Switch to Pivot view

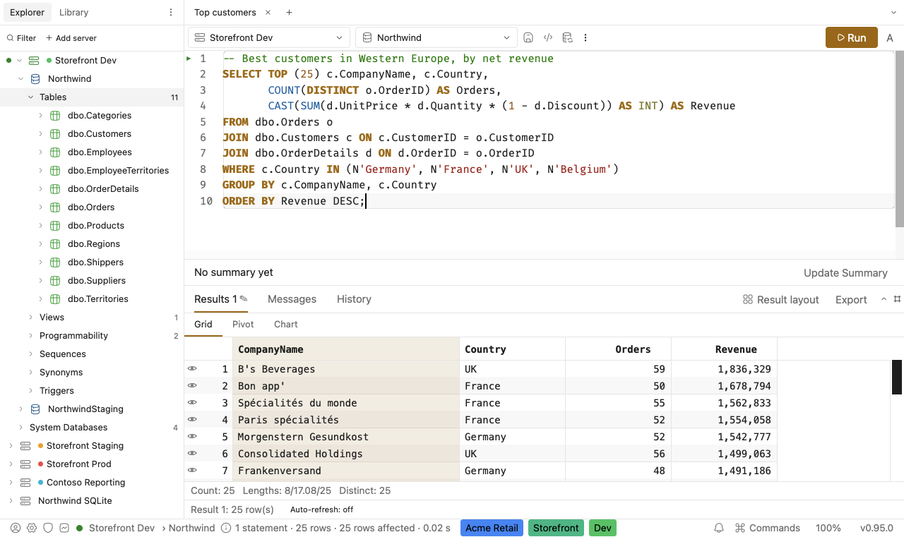(x=243, y=324)
